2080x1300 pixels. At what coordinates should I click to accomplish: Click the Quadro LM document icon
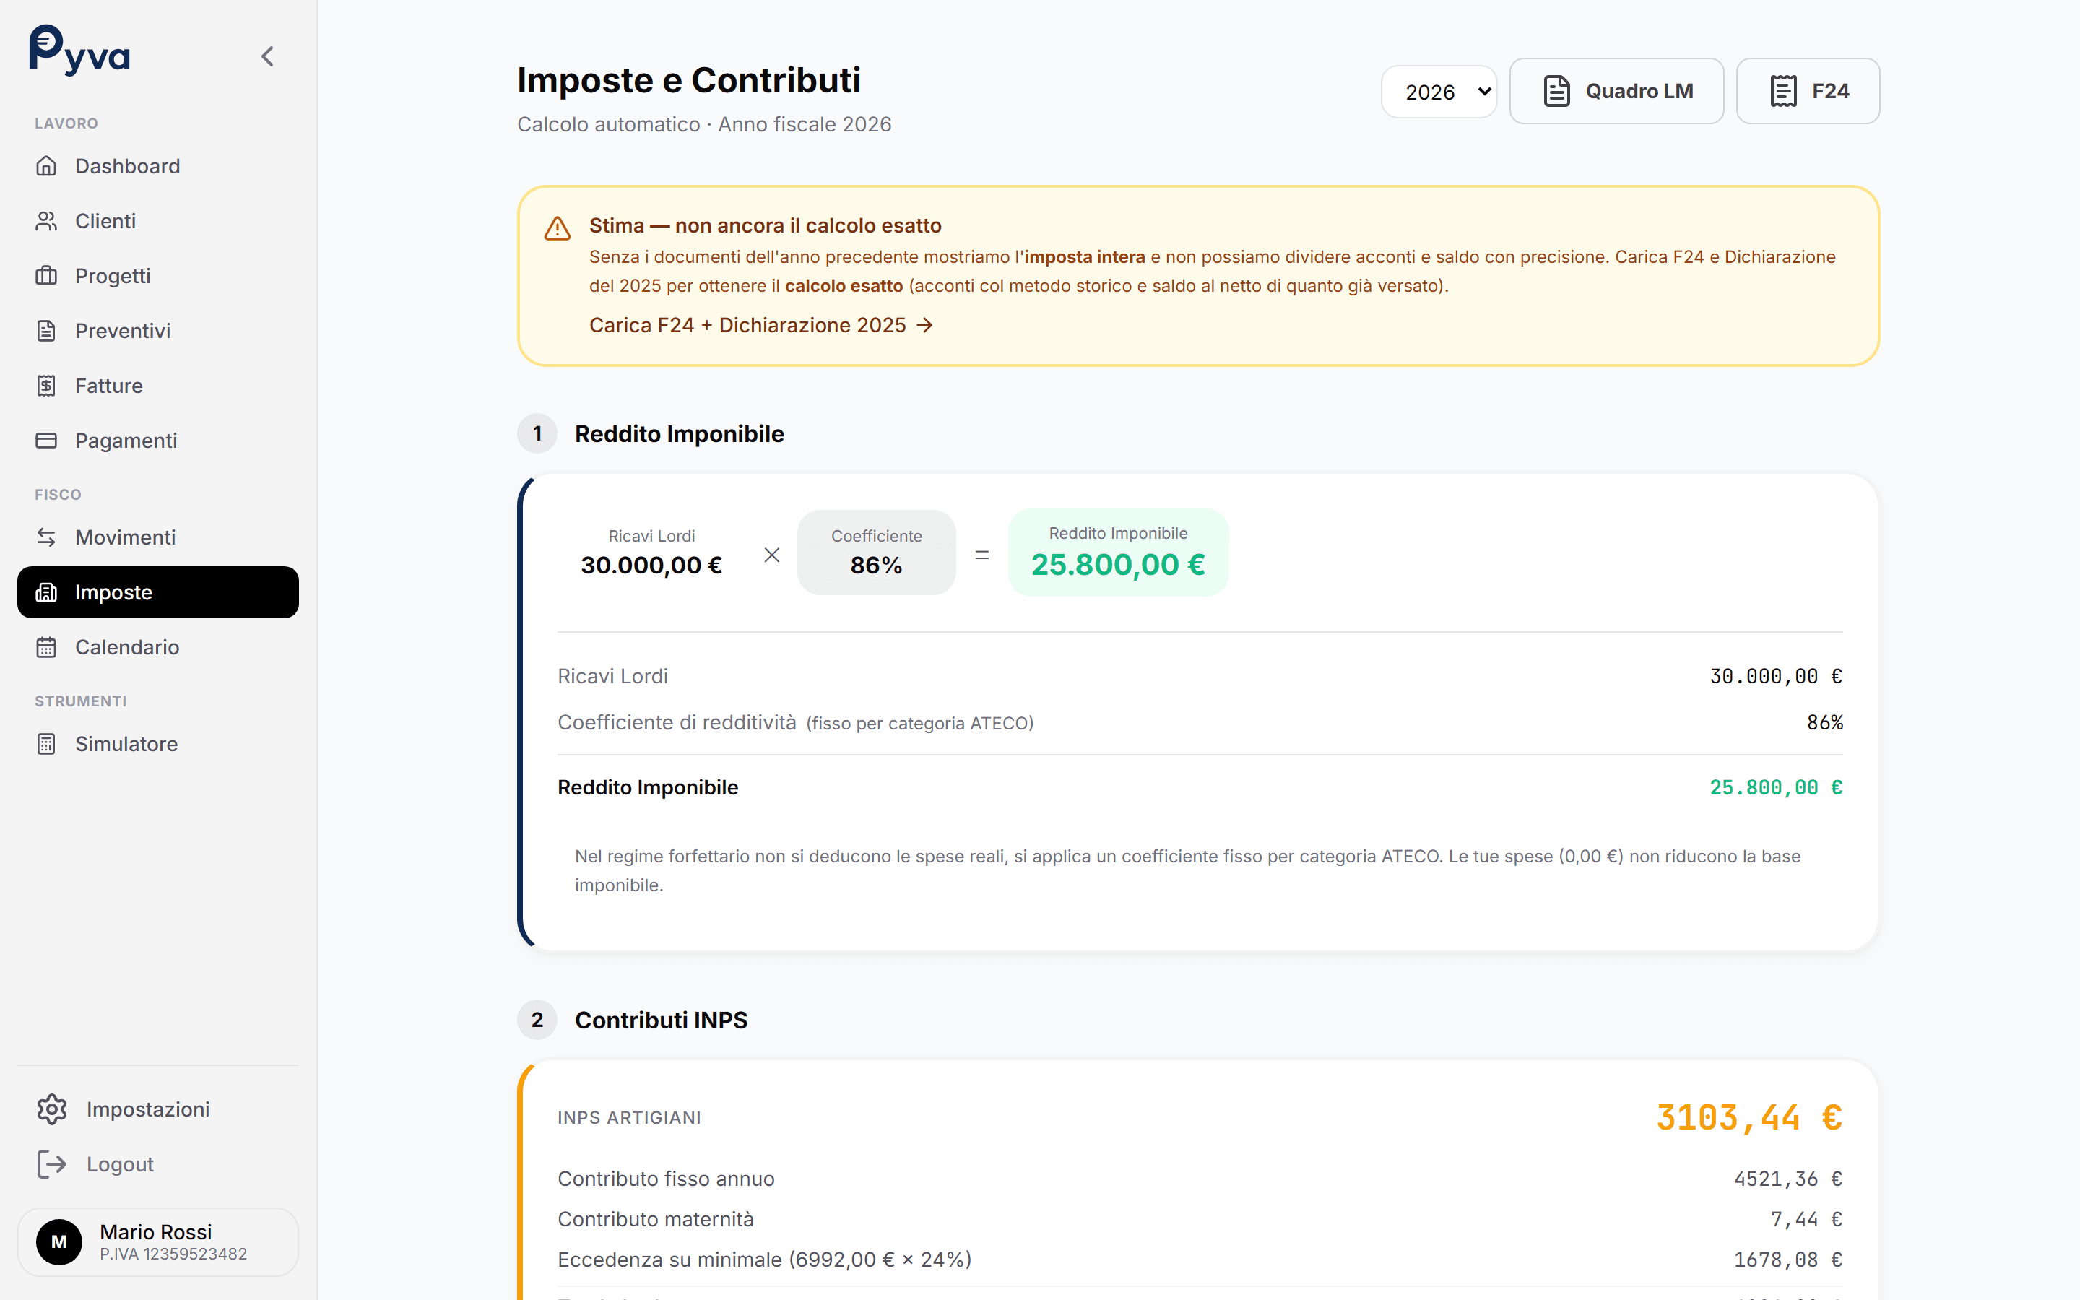1556,91
